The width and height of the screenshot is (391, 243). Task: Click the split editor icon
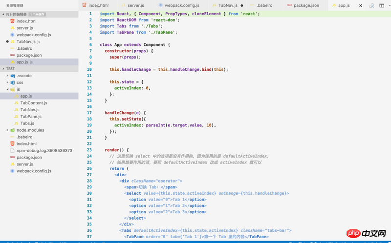tap(382, 5)
